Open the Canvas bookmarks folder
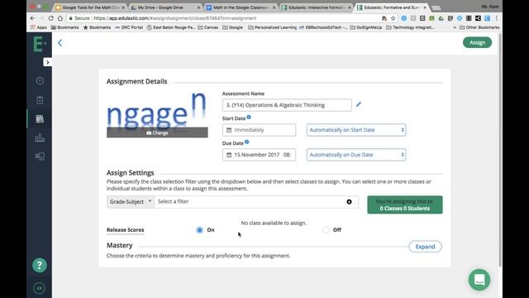The height and width of the screenshot is (298, 529). tap(208, 27)
